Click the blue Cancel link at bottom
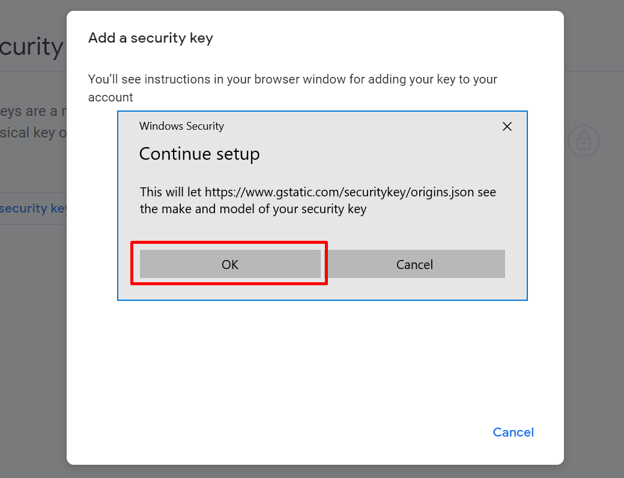The image size is (624, 478). pyautogui.click(x=513, y=432)
